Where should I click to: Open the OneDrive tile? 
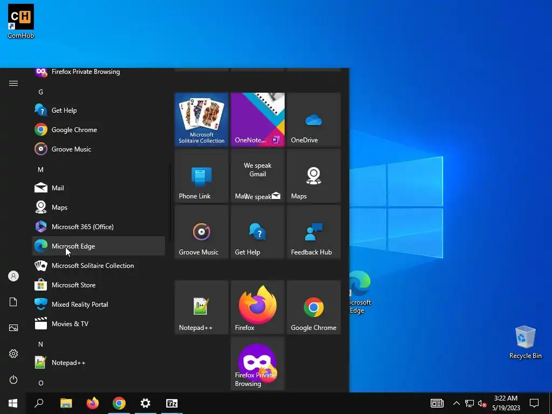click(x=314, y=120)
